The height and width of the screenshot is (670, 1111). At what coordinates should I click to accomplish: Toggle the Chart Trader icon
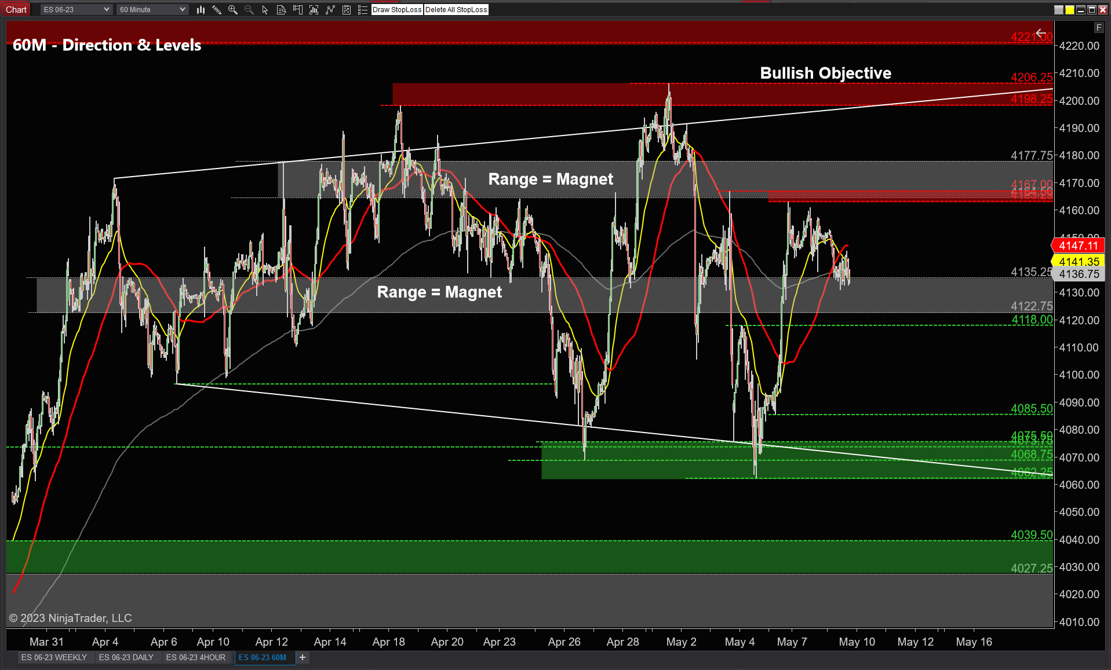[x=297, y=10]
